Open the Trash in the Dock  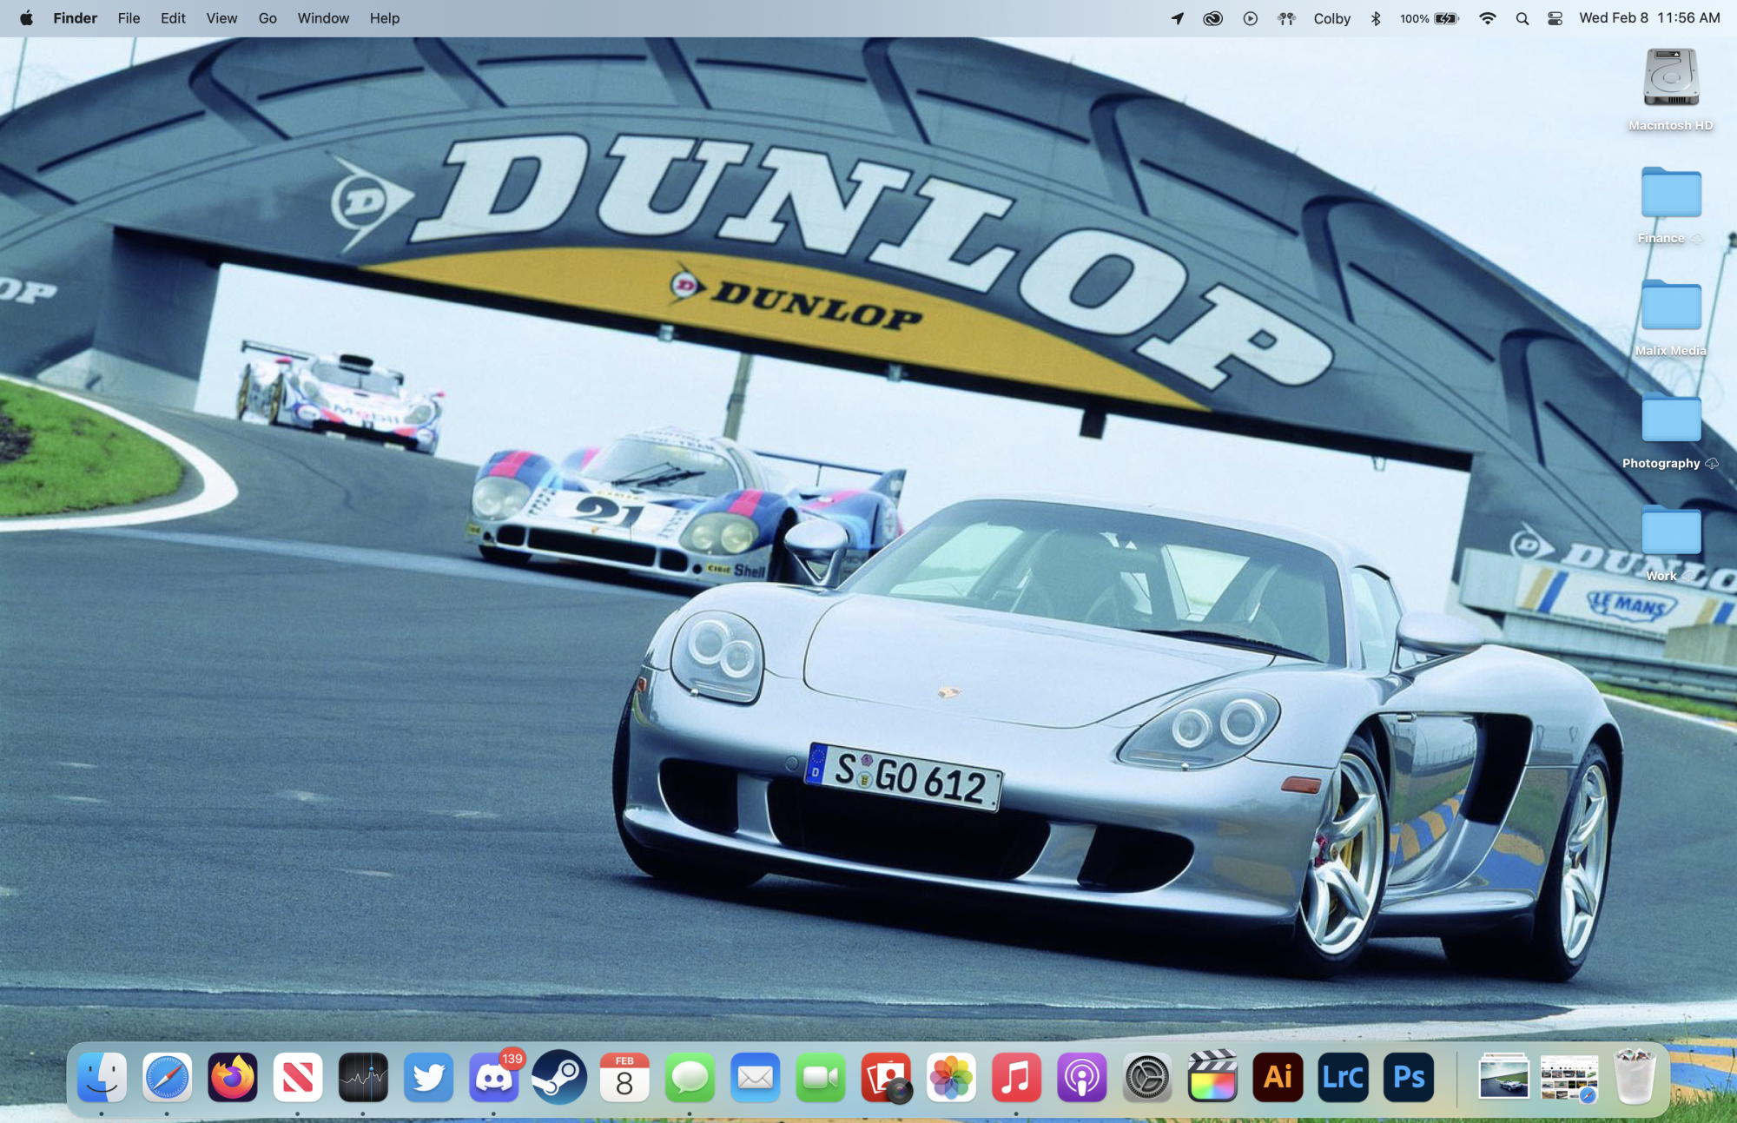click(x=1635, y=1078)
